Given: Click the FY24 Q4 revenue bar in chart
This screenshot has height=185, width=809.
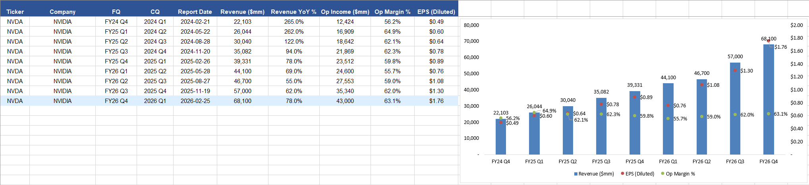Looking at the screenshot, I should (x=501, y=137).
